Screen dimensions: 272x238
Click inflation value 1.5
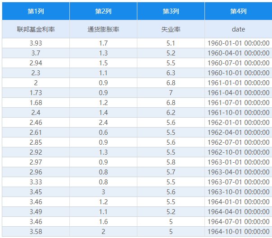103,63
